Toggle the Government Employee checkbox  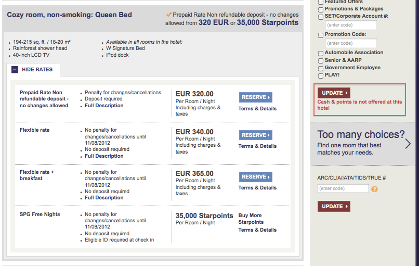(x=321, y=68)
